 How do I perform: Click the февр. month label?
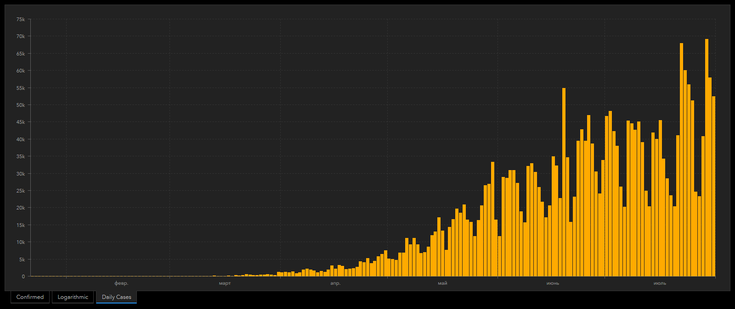click(121, 283)
